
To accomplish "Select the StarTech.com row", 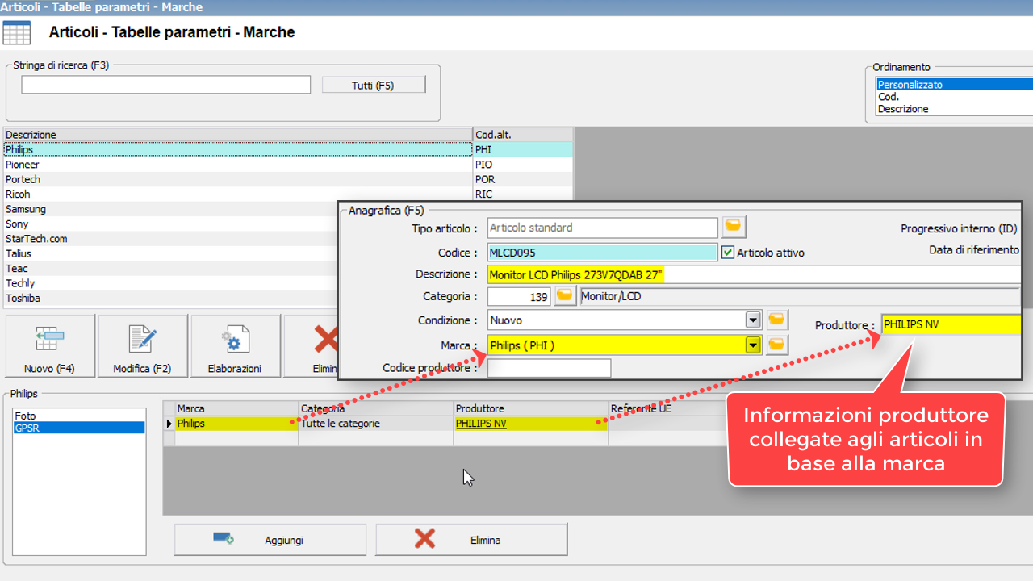I will pos(171,239).
